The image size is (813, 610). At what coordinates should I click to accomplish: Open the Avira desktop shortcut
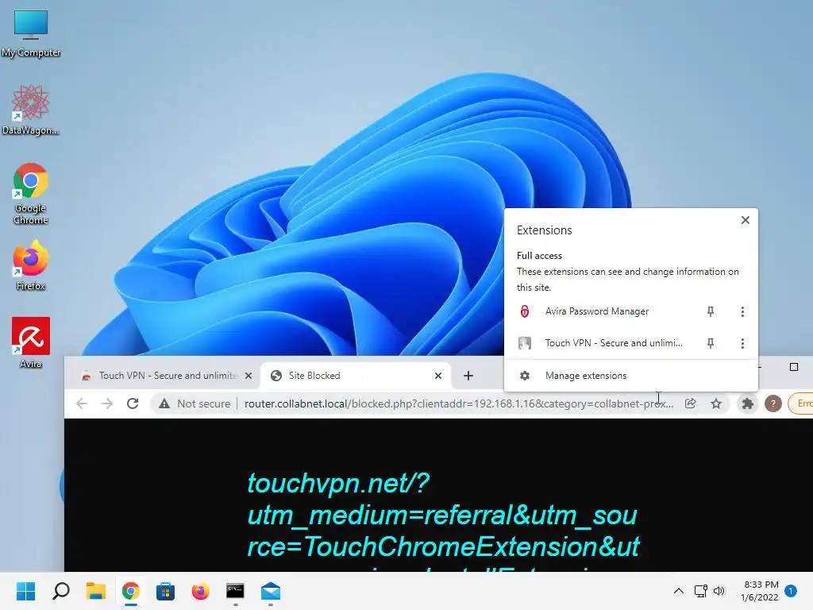[31, 342]
